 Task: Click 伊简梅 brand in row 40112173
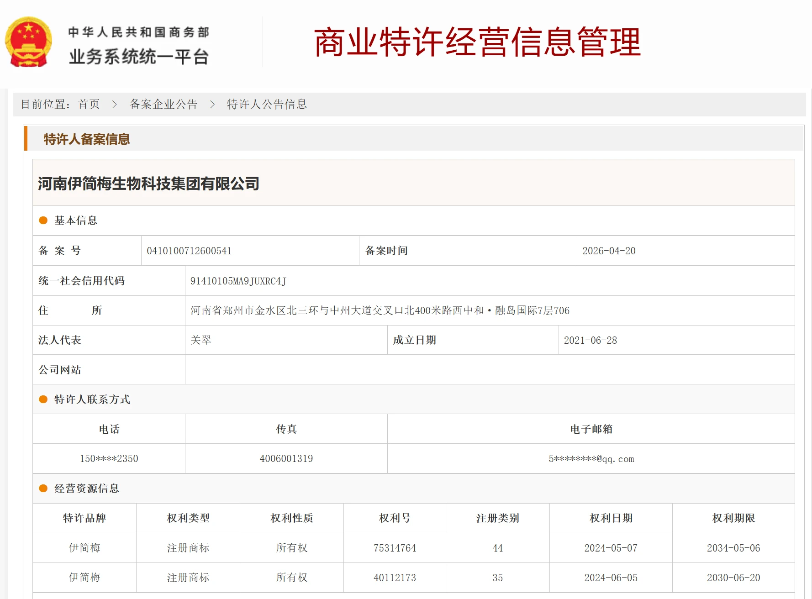(x=84, y=578)
